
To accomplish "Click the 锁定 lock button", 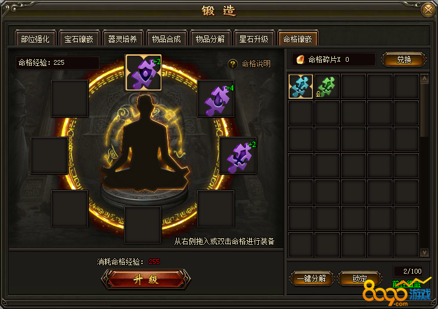I will (x=360, y=278).
